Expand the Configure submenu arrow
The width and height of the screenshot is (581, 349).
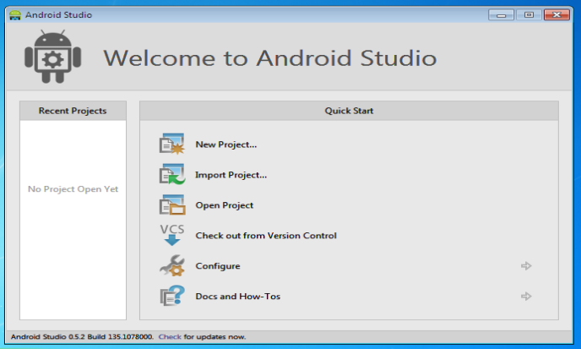point(526,266)
